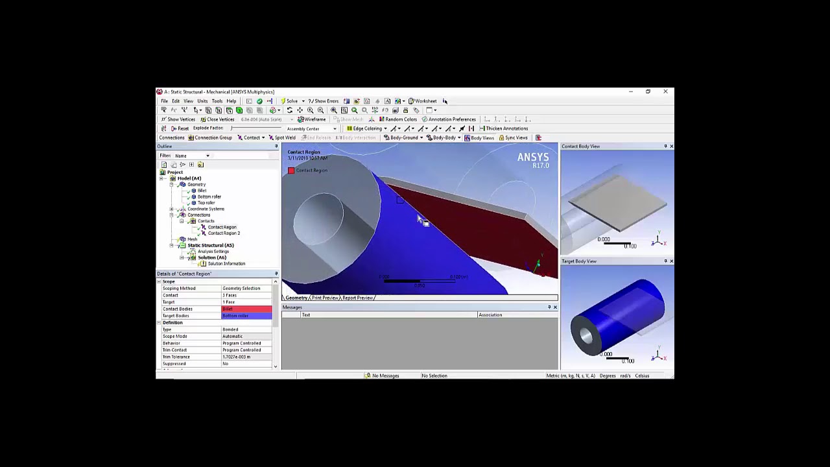Viewport: 830px width, 467px height.
Task: Select the Top roller body
Action: (206, 203)
